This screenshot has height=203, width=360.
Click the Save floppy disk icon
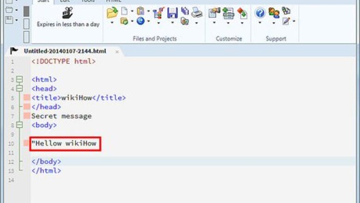[x=172, y=12]
